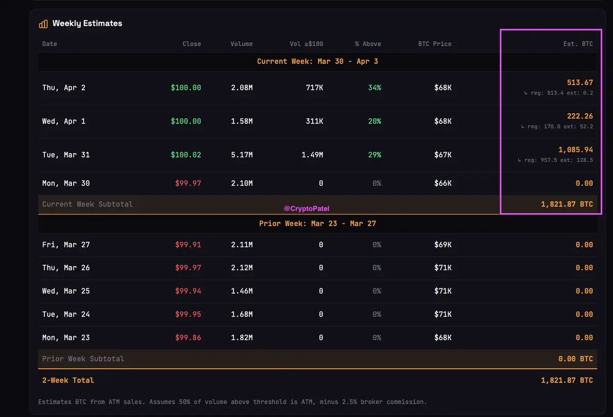Click the 1.68M volume value
The height and width of the screenshot is (417, 613).
241,314
